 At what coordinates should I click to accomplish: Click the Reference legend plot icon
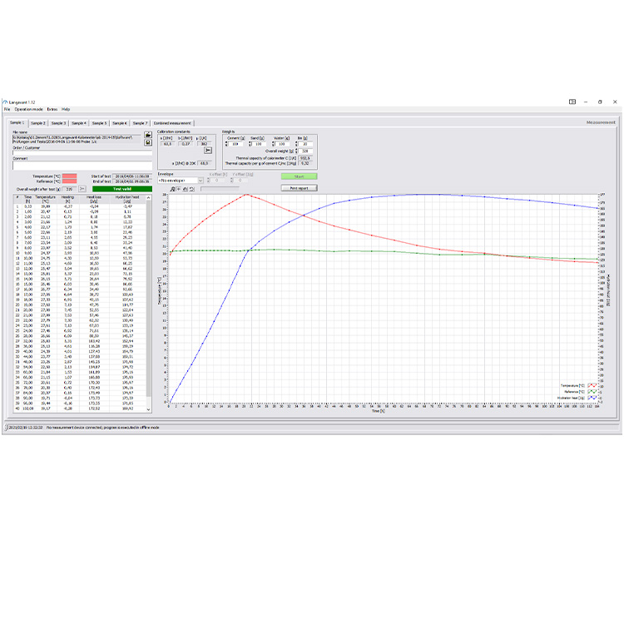click(592, 392)
